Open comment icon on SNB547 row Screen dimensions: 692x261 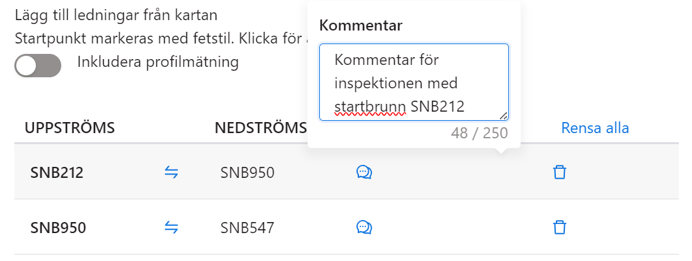(364, 227)
